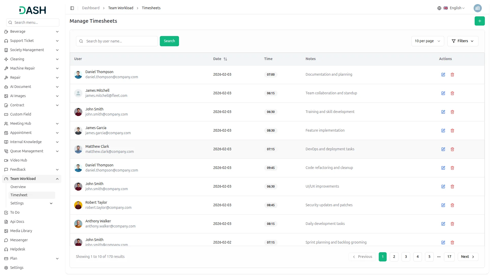The width and height of the screenshot is (491, 276).
Task: Open the 10 per page dropdown
Action: pos(428,41)
